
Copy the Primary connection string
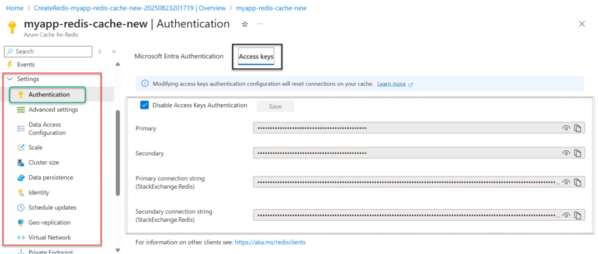click(578, 182)
